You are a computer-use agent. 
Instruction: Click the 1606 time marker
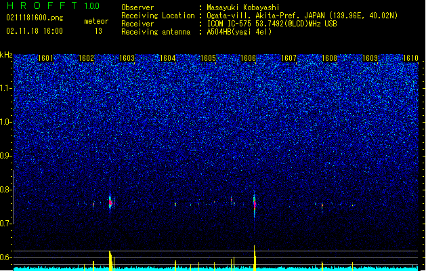[249, 58]
